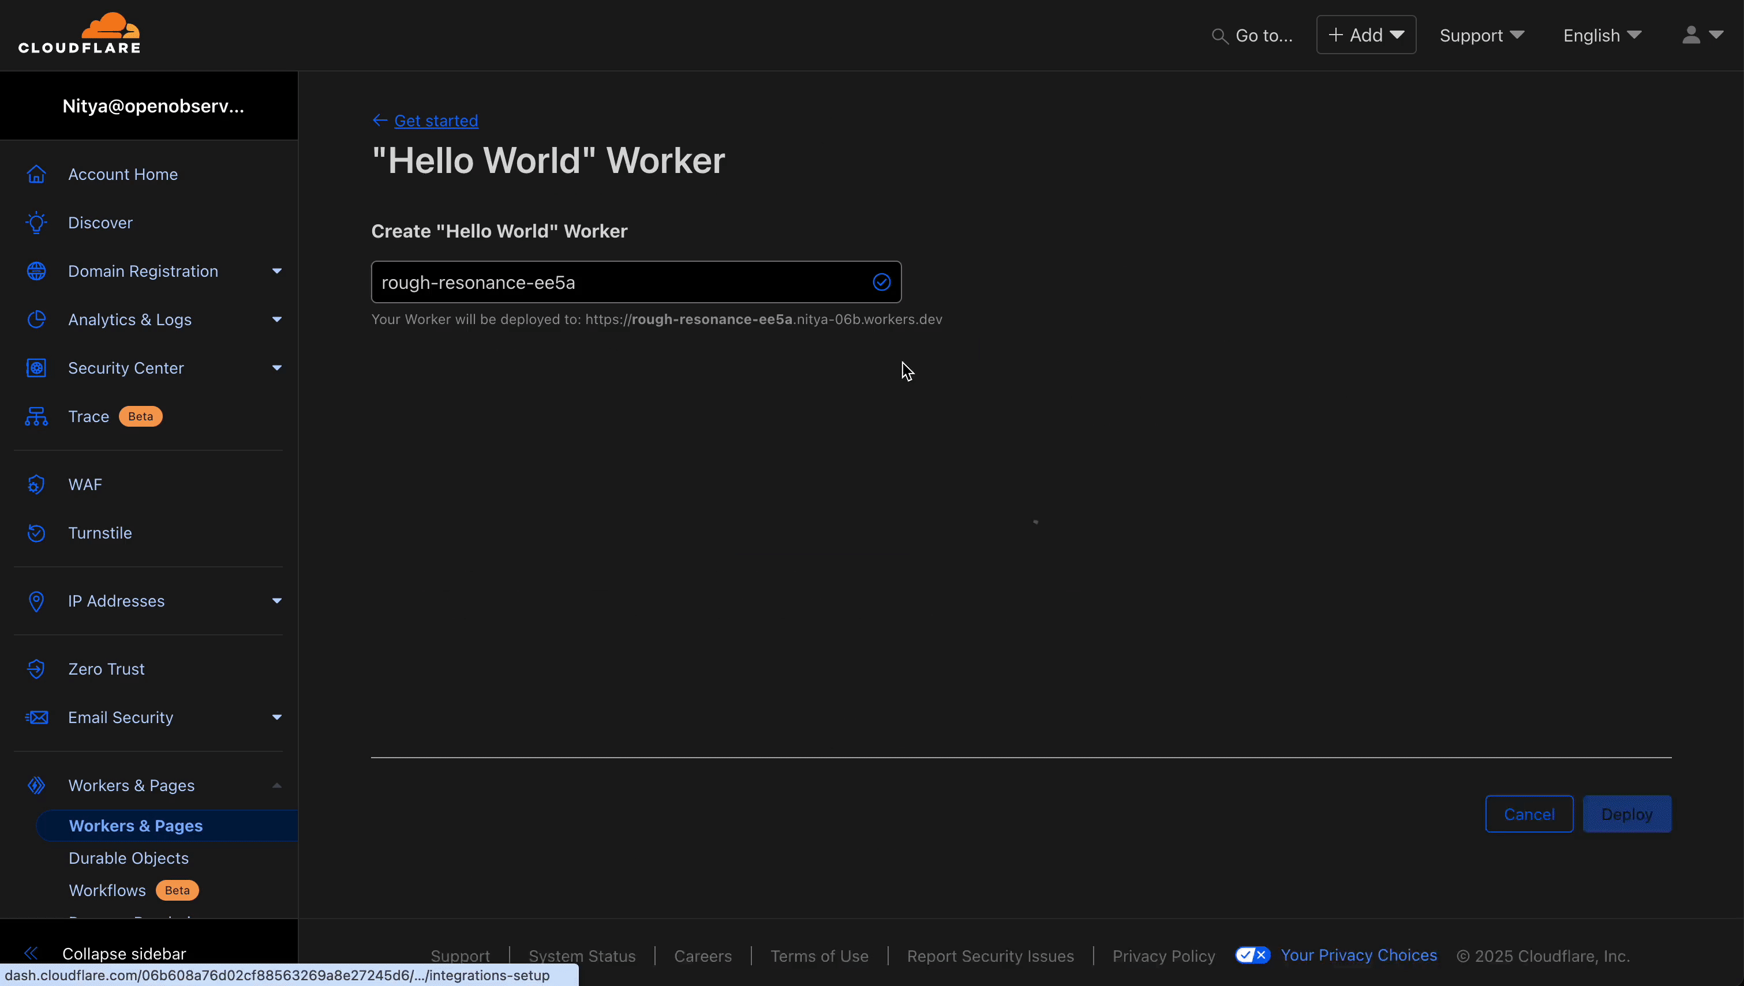Expand the Analytics & Logs section

(276, 319)
